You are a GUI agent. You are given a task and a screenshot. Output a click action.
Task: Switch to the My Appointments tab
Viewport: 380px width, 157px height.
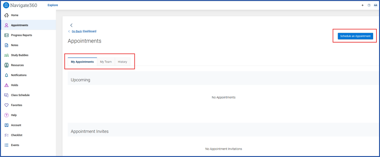click(x=82, y=62)
